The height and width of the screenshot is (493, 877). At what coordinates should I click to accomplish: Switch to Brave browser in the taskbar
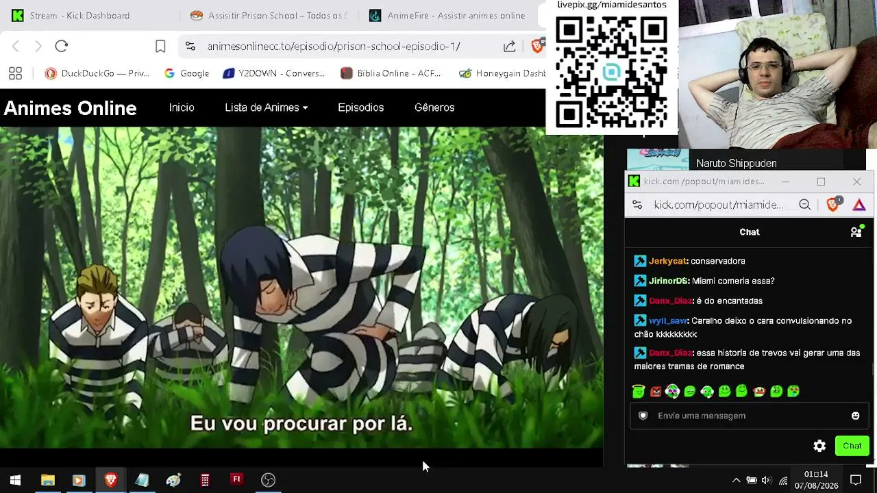point(110,480)
